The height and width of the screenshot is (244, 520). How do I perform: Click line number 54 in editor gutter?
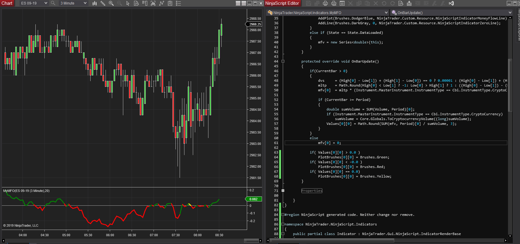tap(276, 109)
